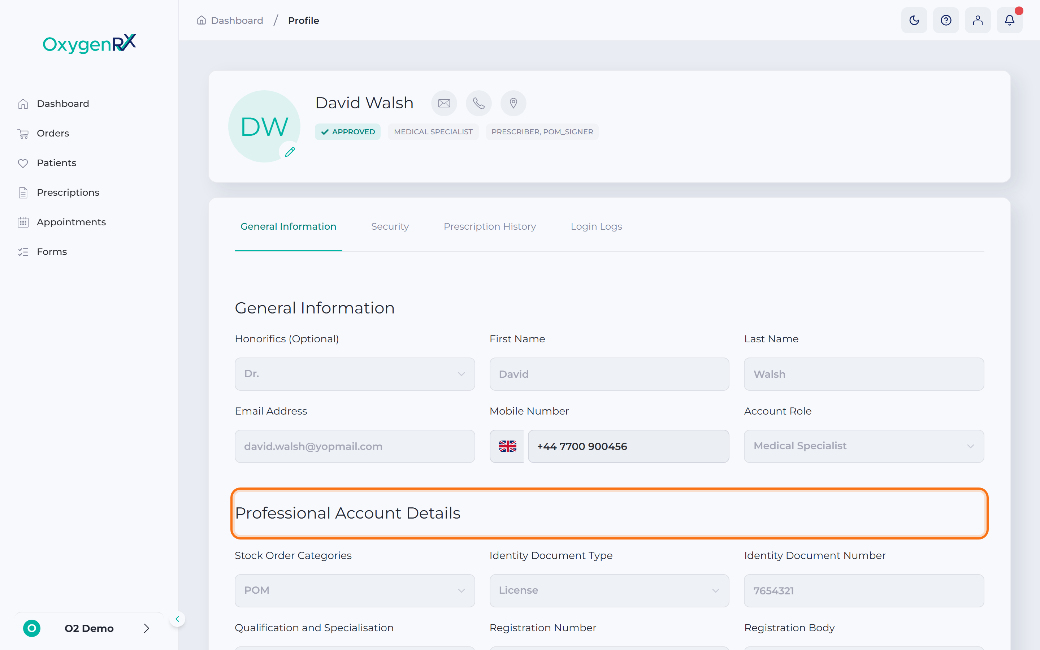Click the OxygenRX logo
Screen dimensions: 1040x650
point(90,43)
